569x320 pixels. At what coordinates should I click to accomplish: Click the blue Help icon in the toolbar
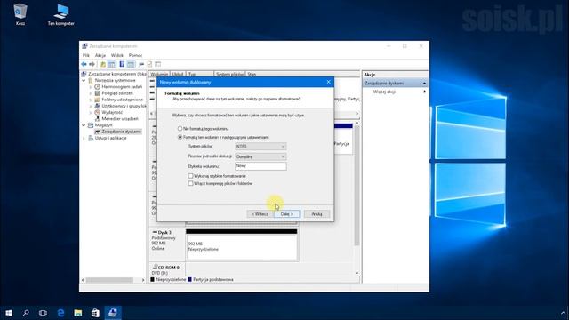point(122,64)
